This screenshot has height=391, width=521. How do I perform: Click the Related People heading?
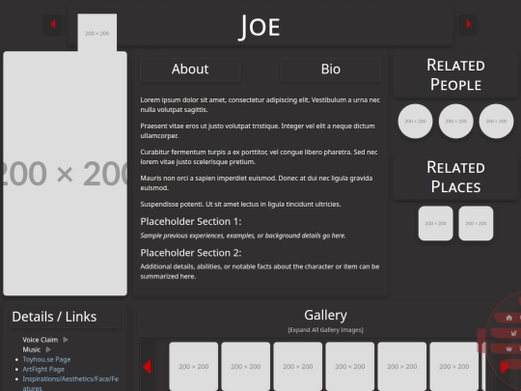(x=455, y=74)
